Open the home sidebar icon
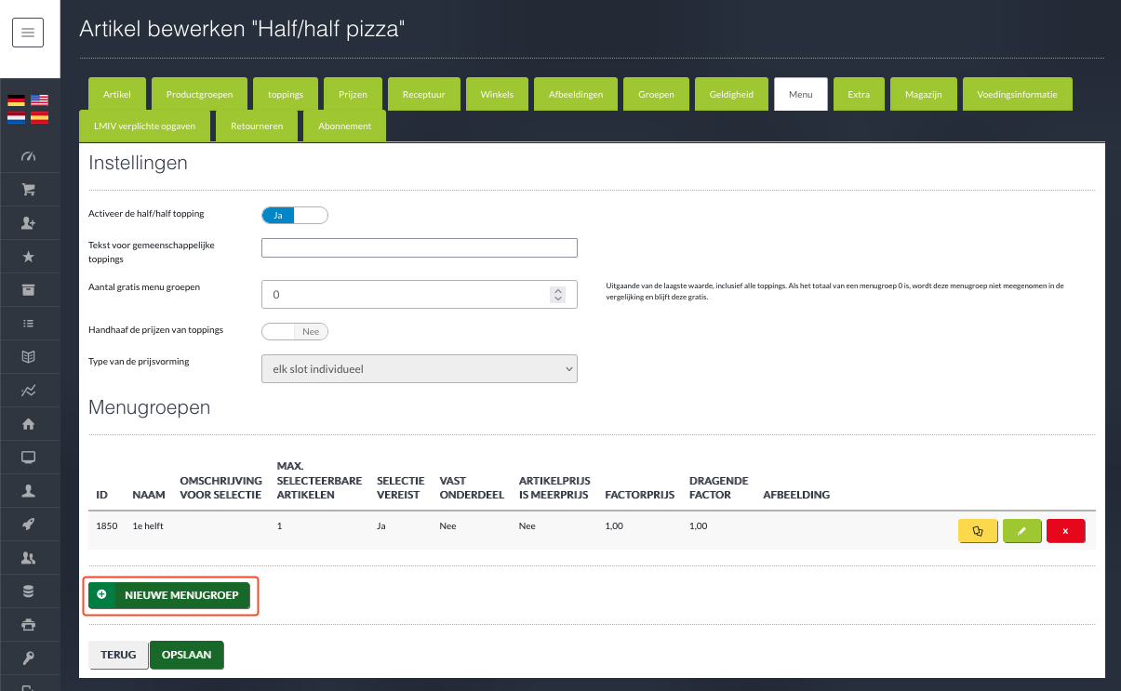This screenshot has width=1121, height=691. click(x=28, y=424)
